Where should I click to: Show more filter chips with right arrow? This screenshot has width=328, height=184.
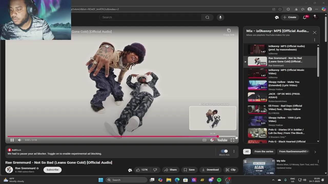pyautogui.click(x=315, y=152)
